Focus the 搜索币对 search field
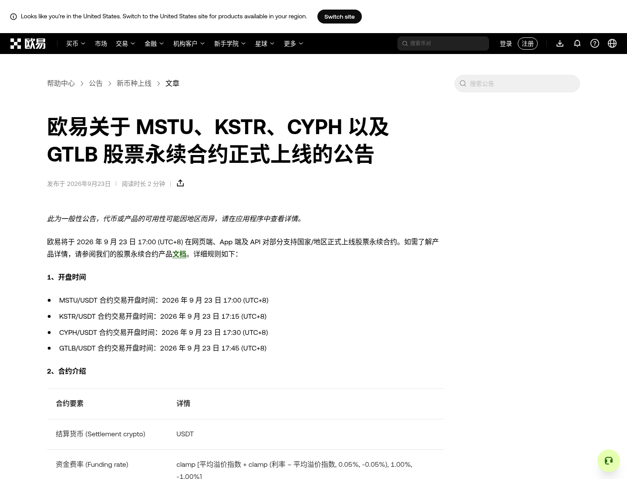 tap(443, 44)
